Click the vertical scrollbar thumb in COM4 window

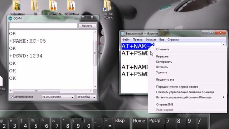(95, 53)
